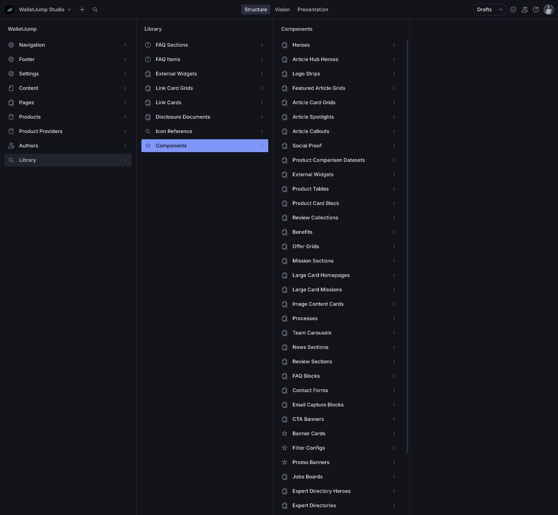Viewport: 558px width, 515px height.
Task: Select Review Collections row
Action: tap(339, 217)
